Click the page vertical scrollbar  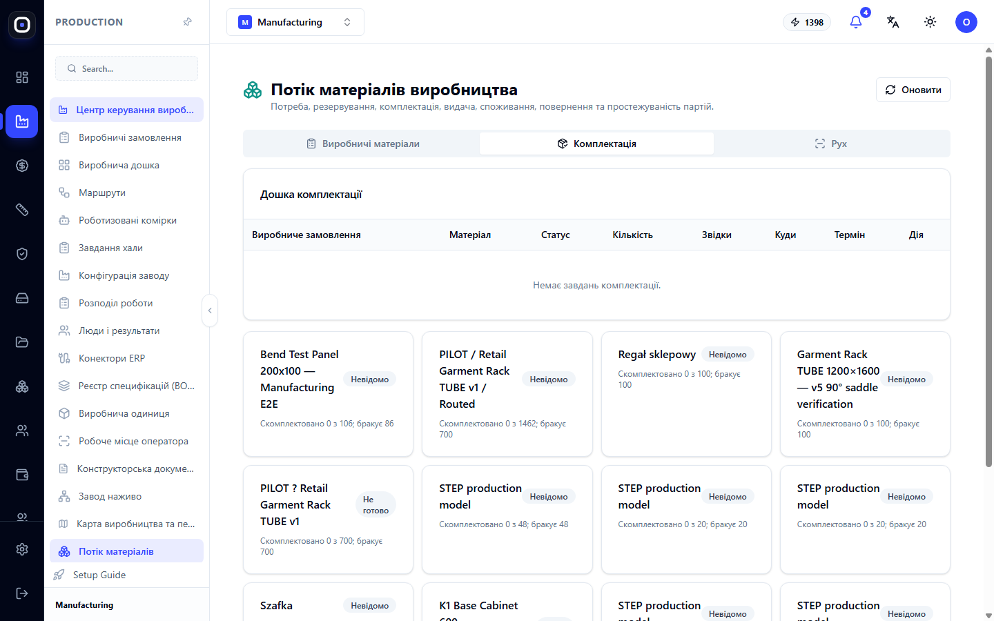988,262
